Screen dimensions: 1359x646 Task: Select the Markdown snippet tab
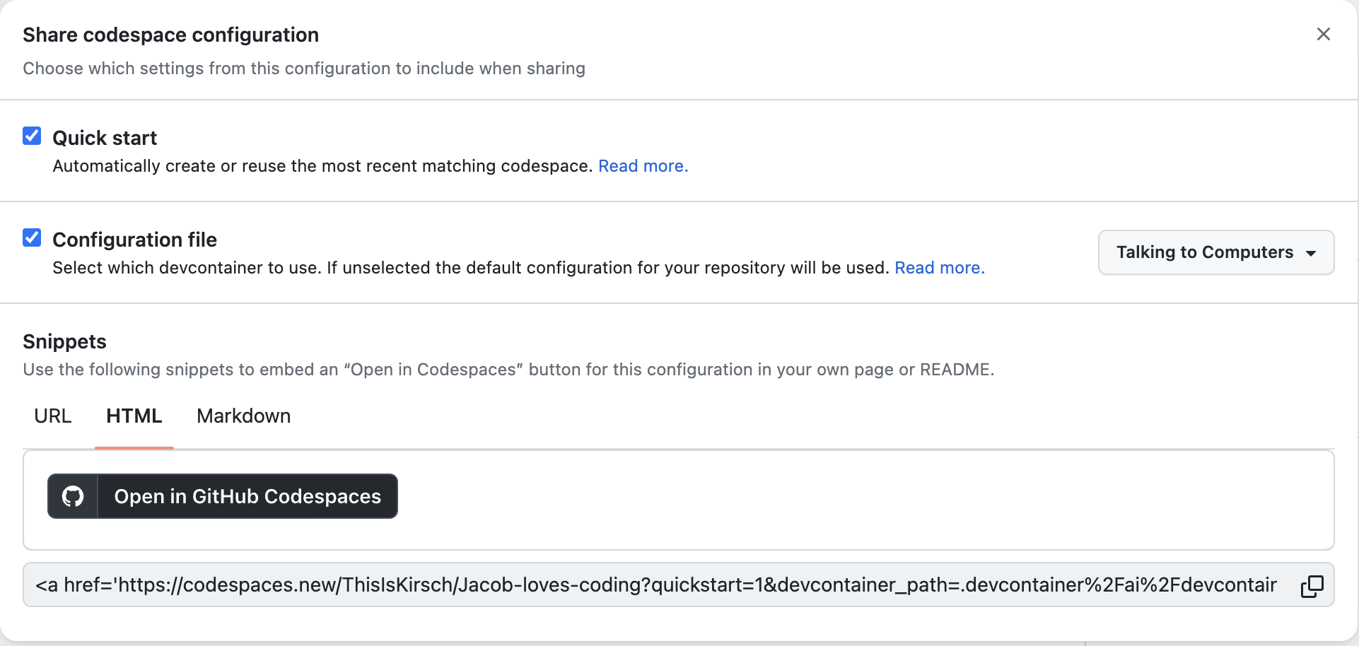[x=243, y=416]
